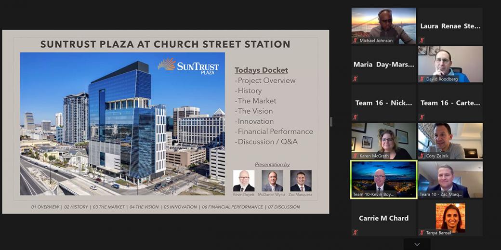The image size is (501, 250).
Task: Select Team 10 - Zac Marq video tile
Action: coord(450,179)
